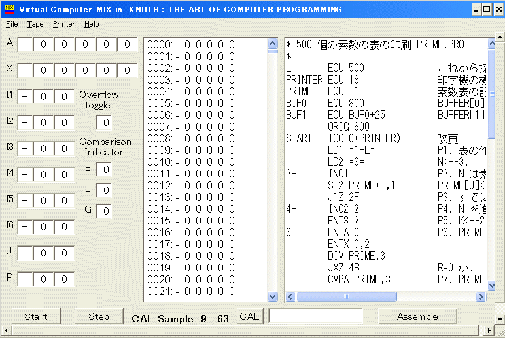Click the memory list scrollbar thumb
505x338 pixels.
(273, 52)
